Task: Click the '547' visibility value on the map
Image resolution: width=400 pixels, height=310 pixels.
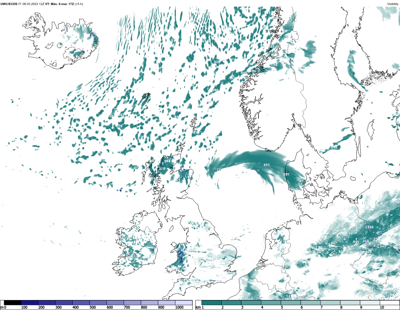Action: point(334,244)
